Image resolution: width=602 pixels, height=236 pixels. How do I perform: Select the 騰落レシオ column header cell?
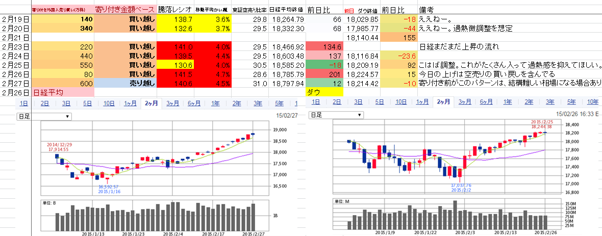[175, 10]
